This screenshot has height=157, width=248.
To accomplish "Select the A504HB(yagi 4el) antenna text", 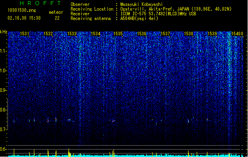I will pyautogui.click(x=139, y=18).
